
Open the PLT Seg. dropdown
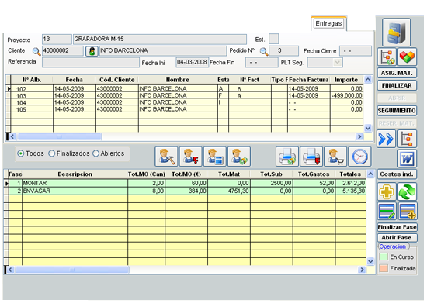point(337,63)
